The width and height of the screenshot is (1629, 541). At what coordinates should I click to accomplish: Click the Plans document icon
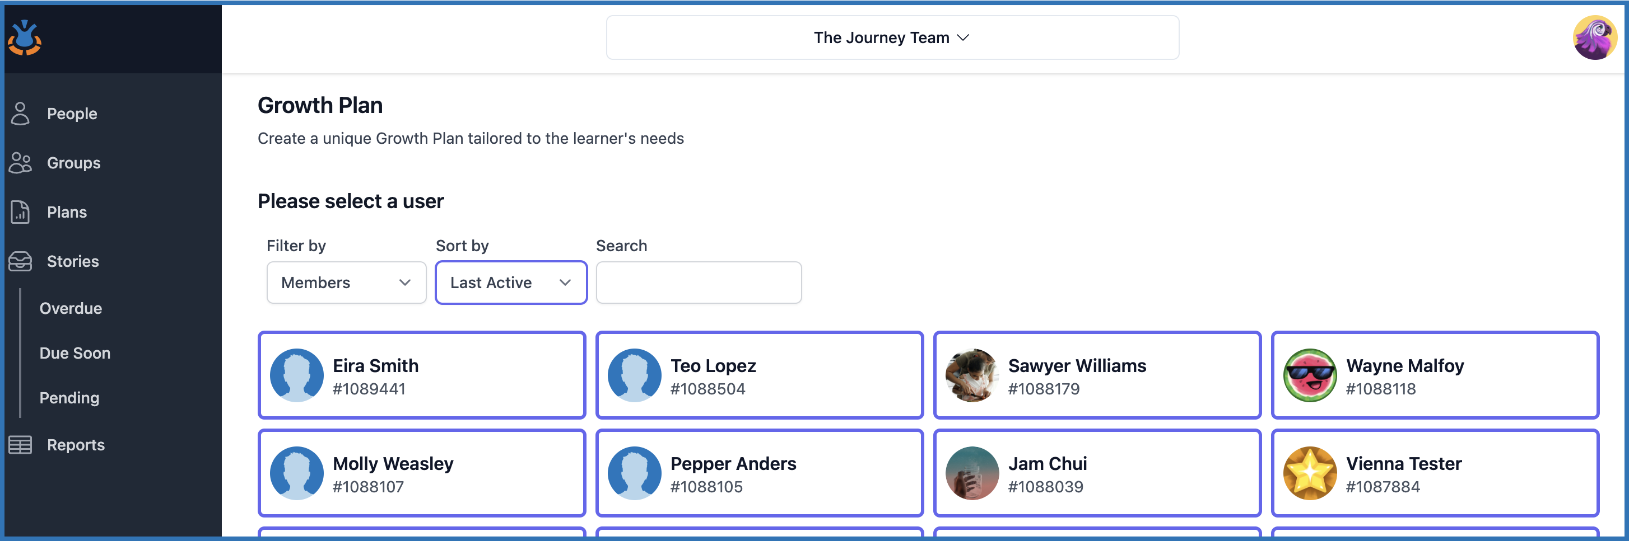[x=20, y=212]
